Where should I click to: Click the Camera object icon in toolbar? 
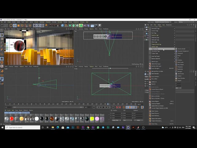click(96, 26)
